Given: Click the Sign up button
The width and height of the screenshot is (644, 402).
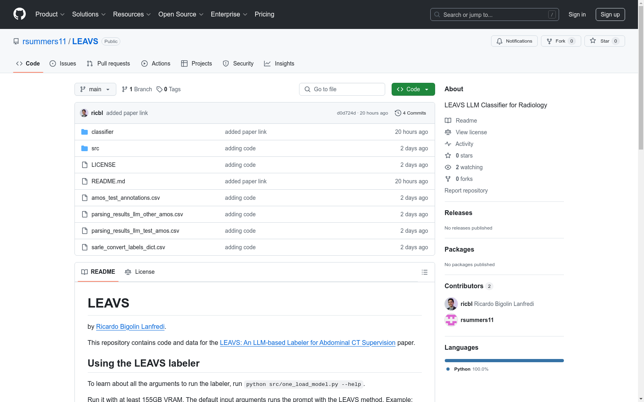Looking at the screenshot, I should click(610, 14).
